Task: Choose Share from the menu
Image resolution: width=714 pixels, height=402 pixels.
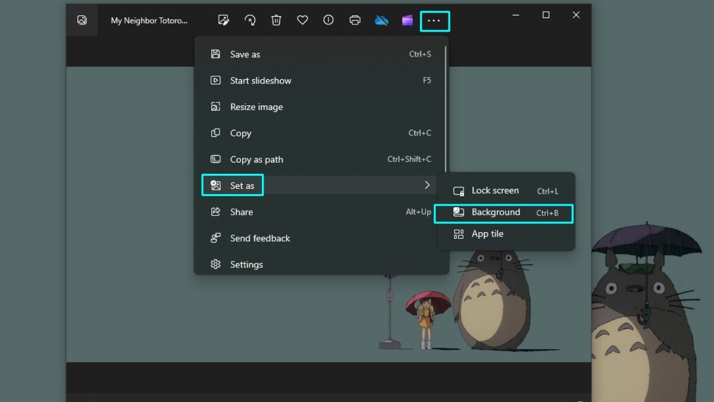Action: pyautogui.click(x=321, y=211)
